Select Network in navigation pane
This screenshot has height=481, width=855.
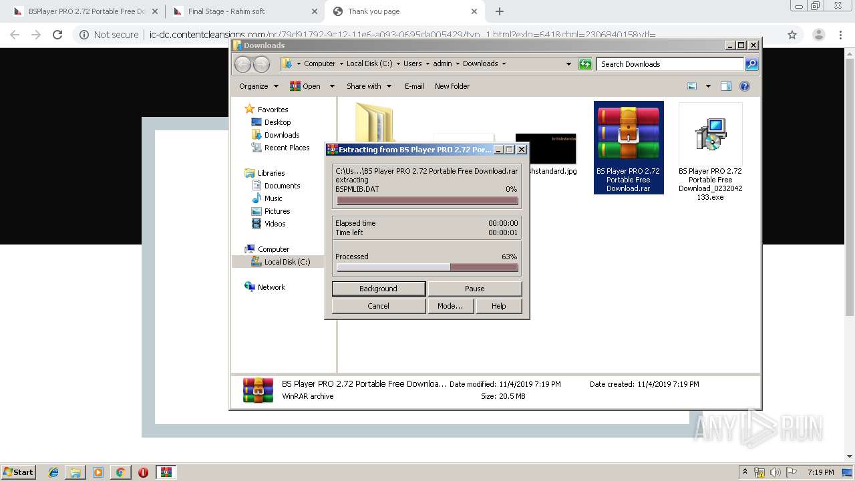click(x=265, y=287)
